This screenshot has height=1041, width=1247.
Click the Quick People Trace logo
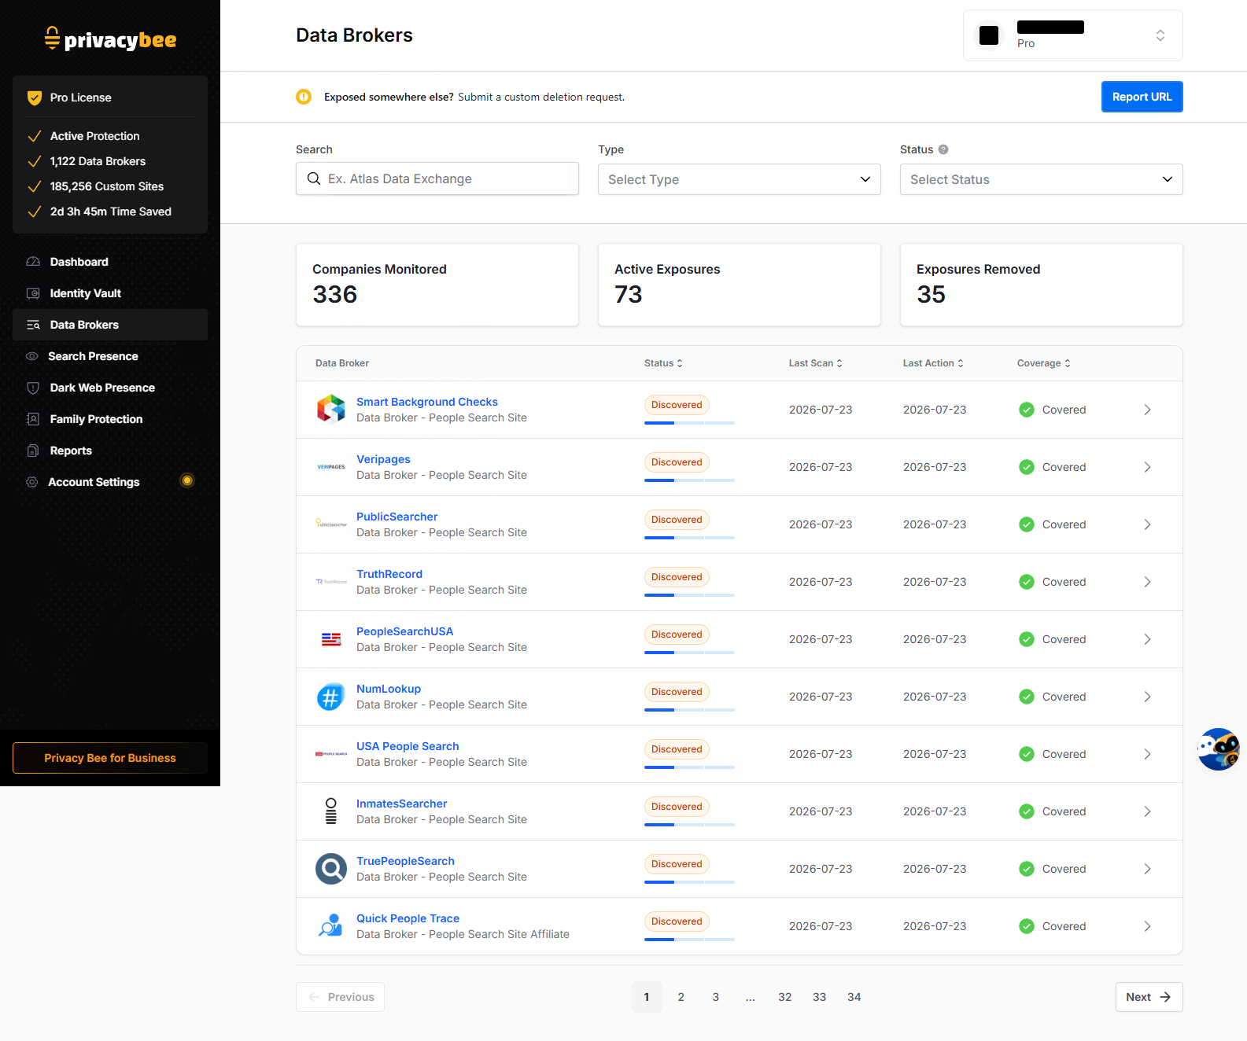pos(331,925)
